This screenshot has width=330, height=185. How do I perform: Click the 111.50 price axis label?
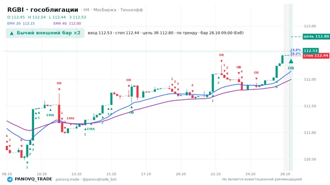tap(310, 106)
